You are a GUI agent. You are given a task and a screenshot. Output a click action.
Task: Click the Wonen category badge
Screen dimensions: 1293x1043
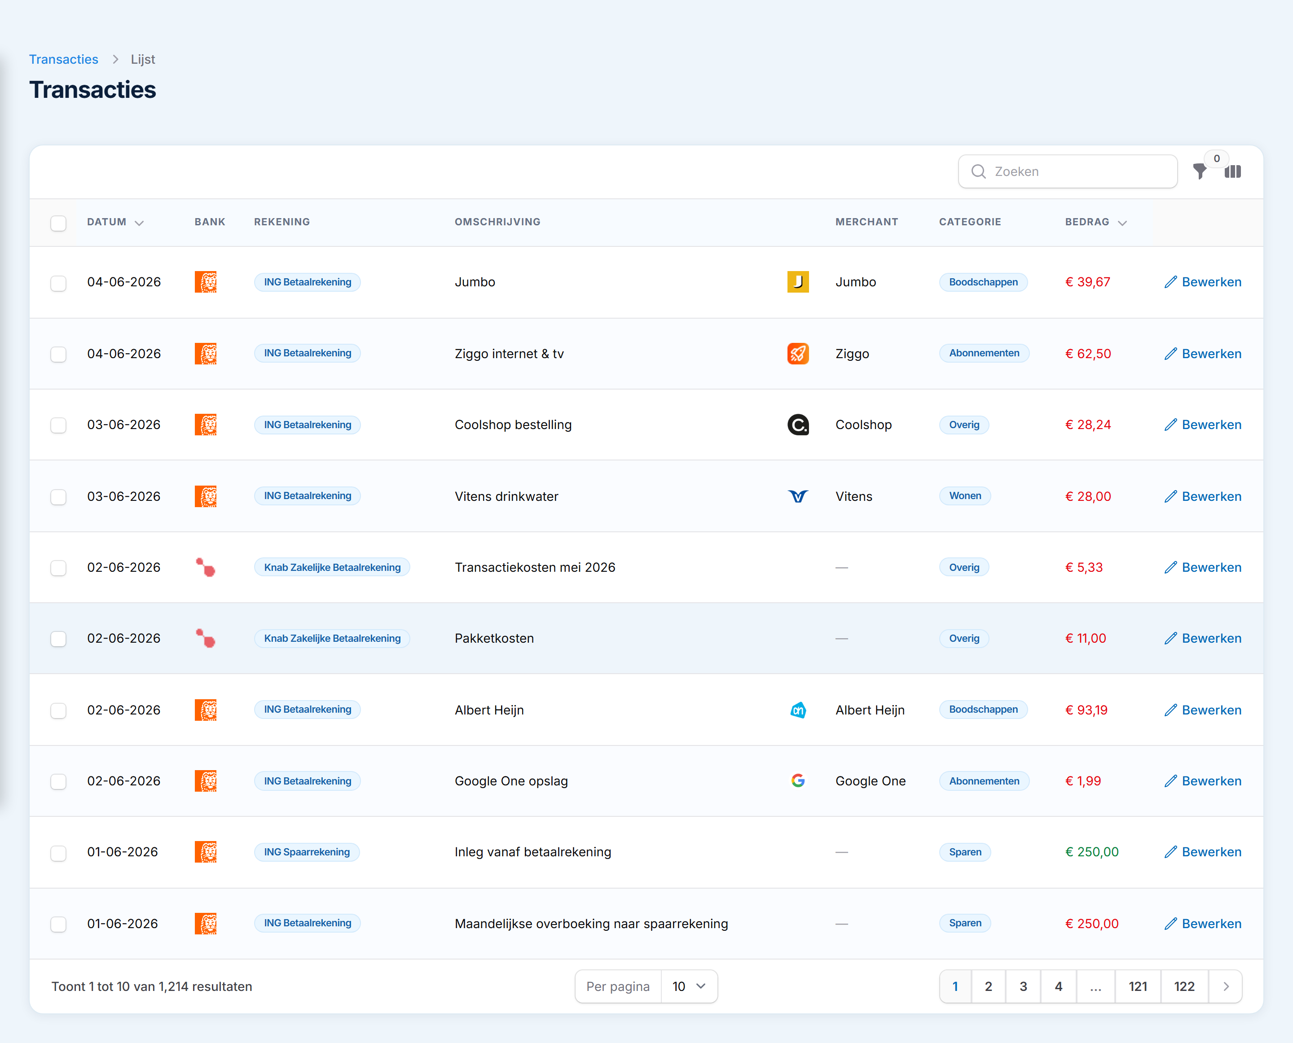(x=965, y=496)
